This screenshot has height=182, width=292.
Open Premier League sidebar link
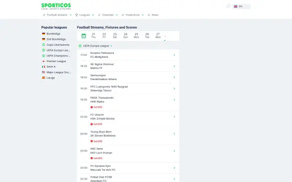tap(56, 61)
